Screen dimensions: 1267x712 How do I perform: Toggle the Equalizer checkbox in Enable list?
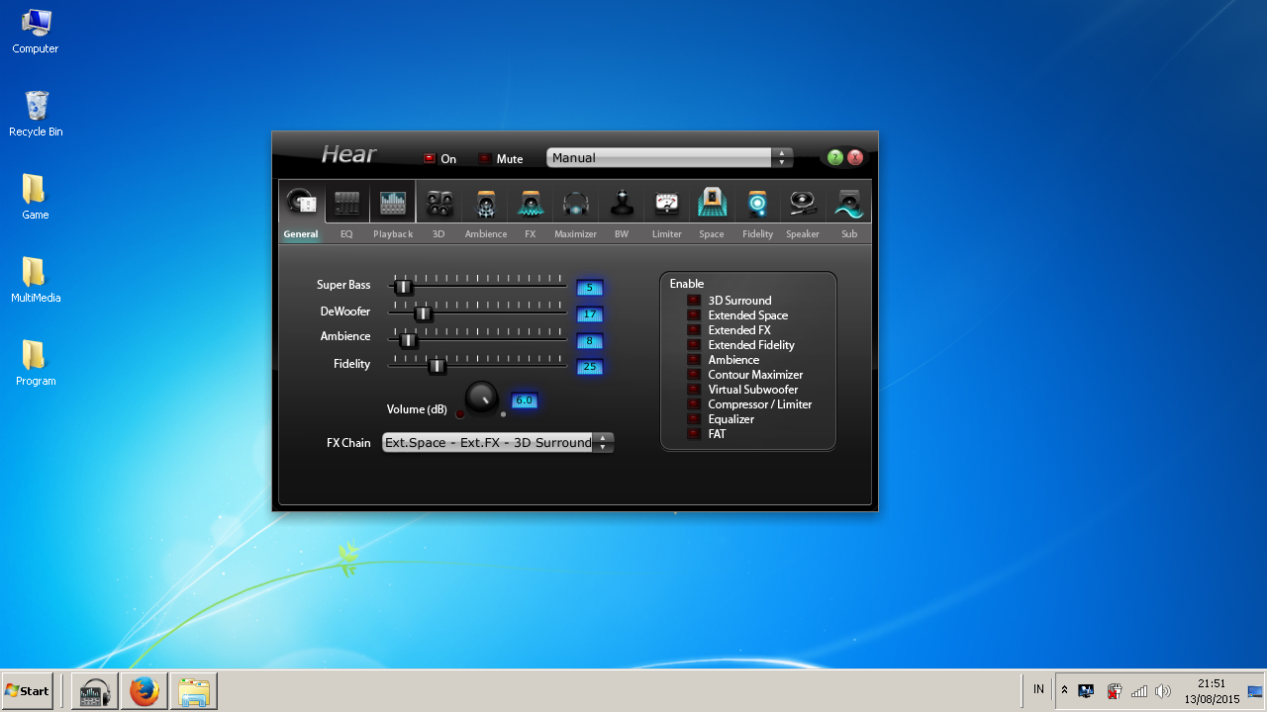[694, 419]
